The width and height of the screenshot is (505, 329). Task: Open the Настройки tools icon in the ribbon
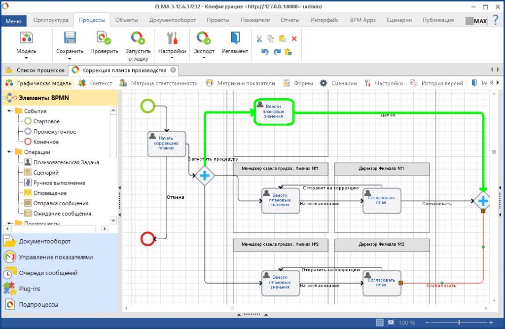[x=172, y=37]
